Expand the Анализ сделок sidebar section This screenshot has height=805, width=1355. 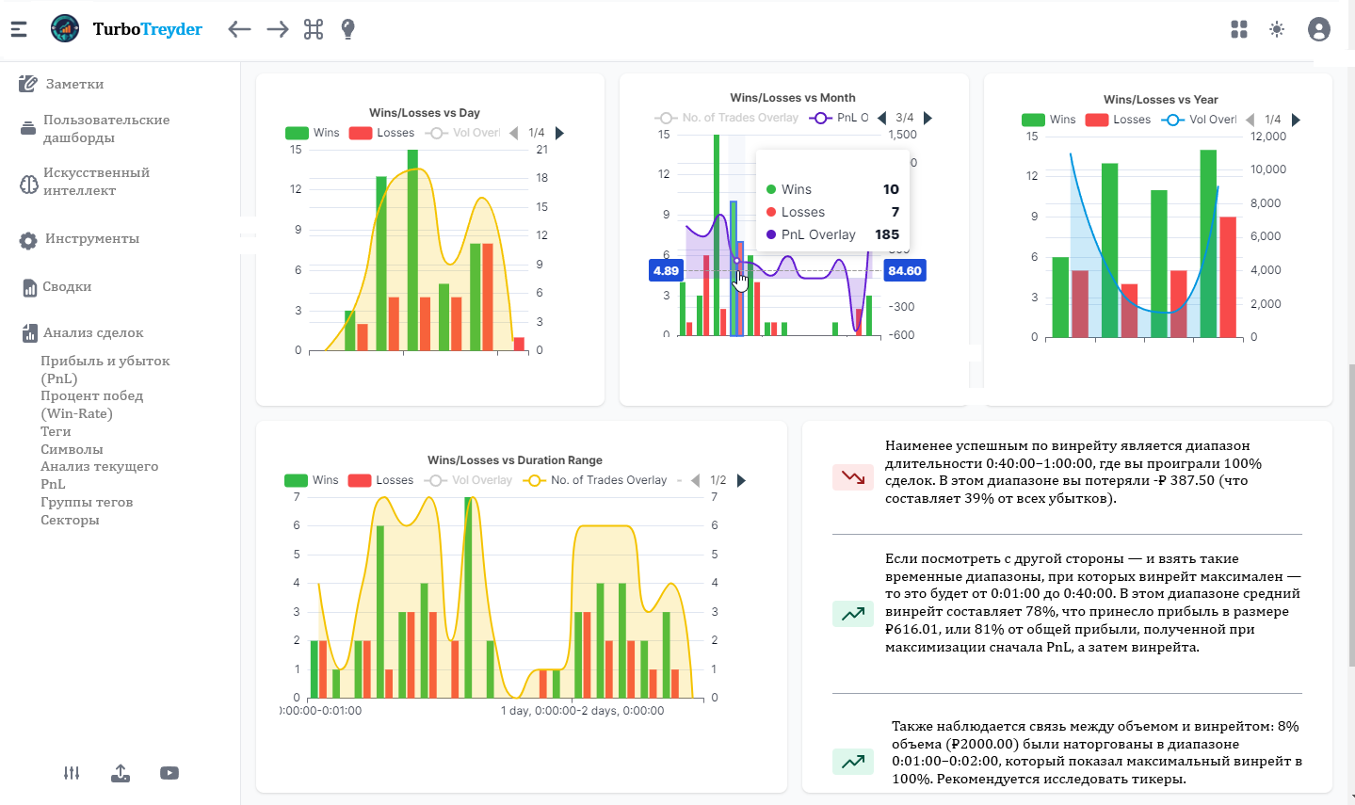click(x=93, y=332)
